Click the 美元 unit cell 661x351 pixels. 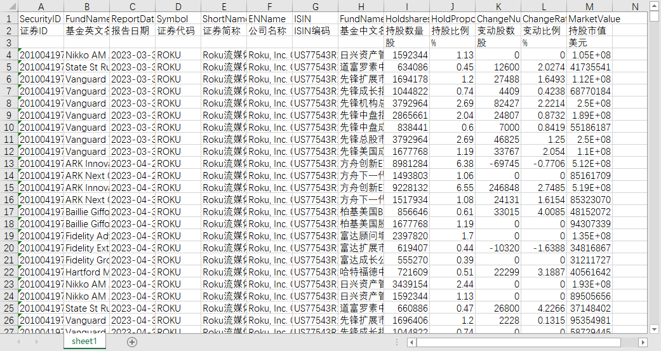pyautogui.click(x=590, y=43)
